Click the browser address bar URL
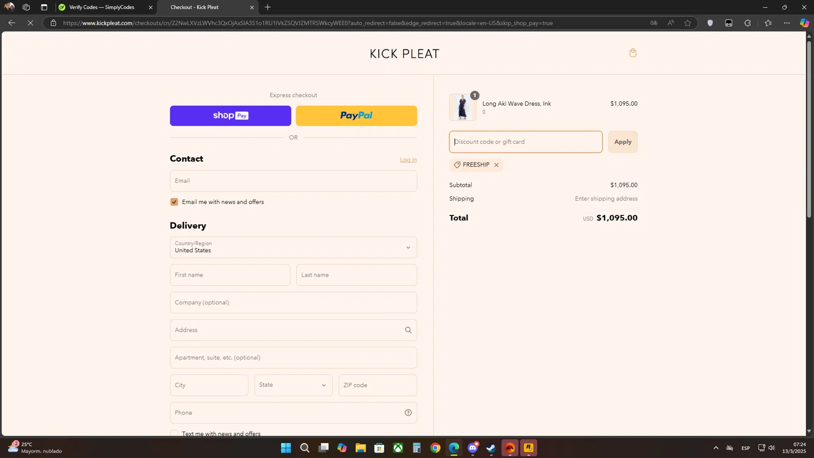This screenshot has width=814, height=458. click(308, 23)
